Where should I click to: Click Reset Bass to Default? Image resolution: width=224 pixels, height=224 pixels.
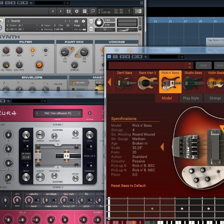(x=128, y=186)
